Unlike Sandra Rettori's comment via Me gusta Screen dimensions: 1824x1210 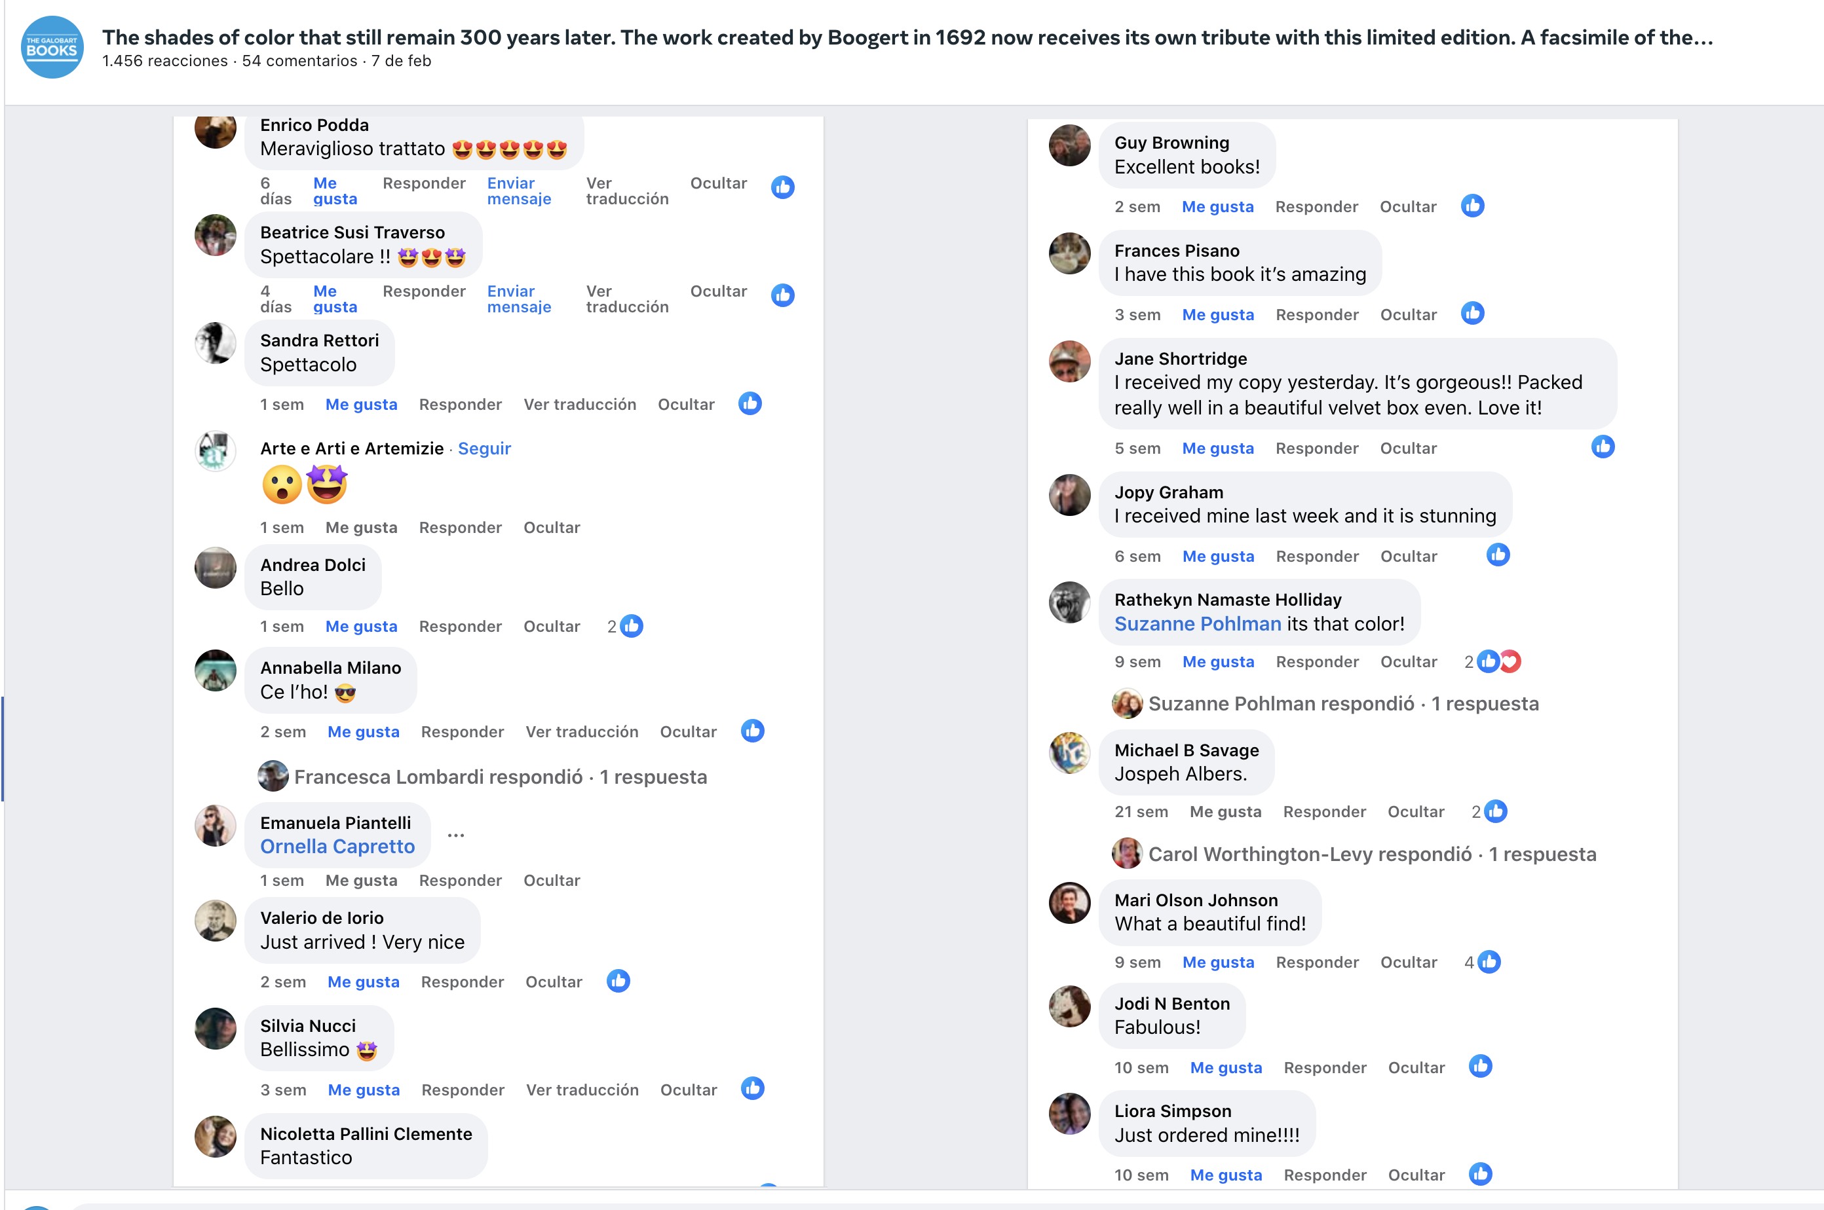pos(360,405)
